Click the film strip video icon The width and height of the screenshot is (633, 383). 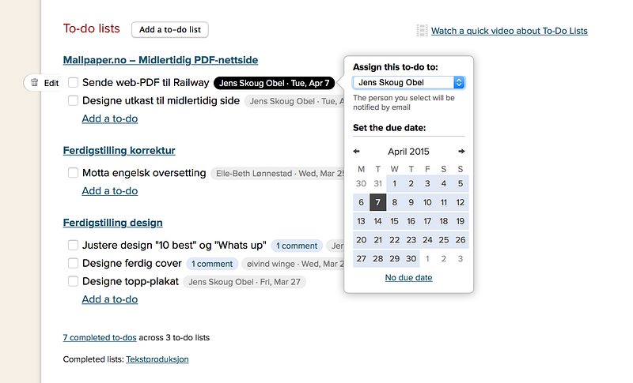click(x=422, y=31)
